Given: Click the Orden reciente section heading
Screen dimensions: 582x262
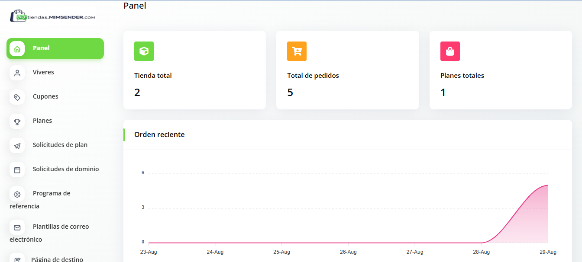Looking at the screenshot, I should (x=159, y=134).
